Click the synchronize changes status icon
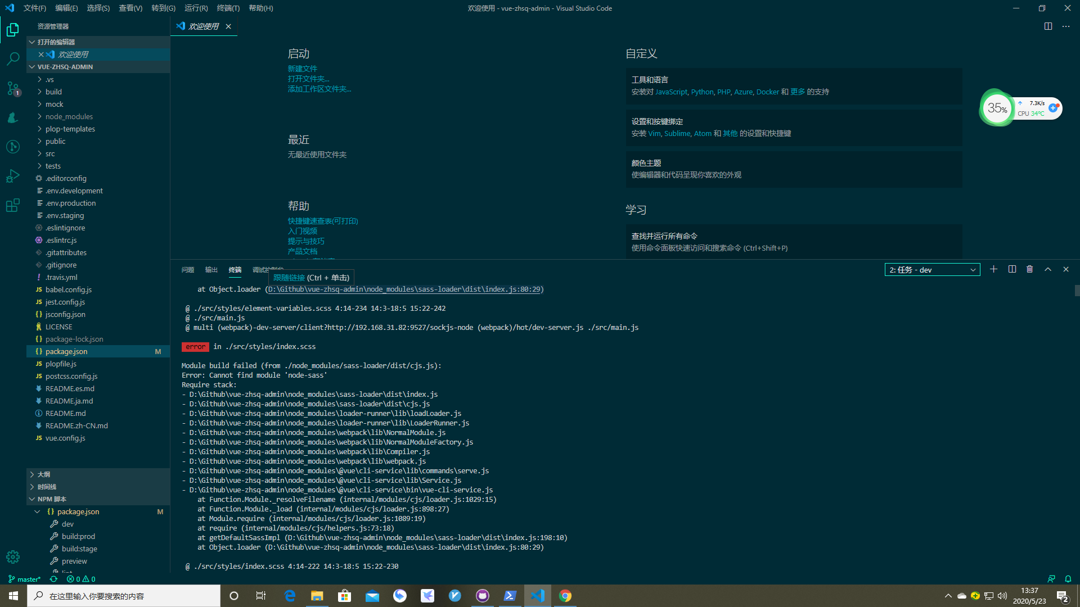Screen dimensions: 1080x607 click(53, 579)
